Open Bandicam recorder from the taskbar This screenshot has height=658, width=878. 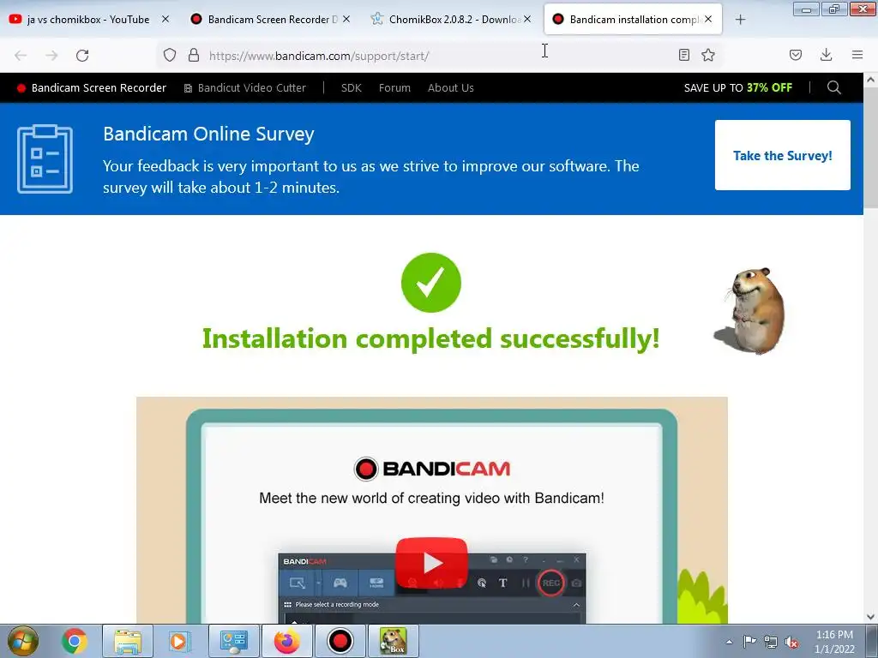click(x=340, y=641)
